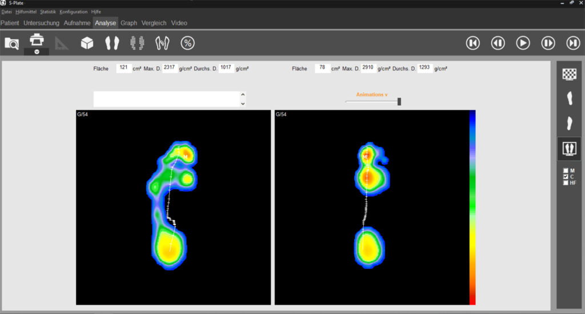Switch to the Vergleich tab
Image resolution: width=585 pixels, height=314 pixels.
tap(154, 23)
